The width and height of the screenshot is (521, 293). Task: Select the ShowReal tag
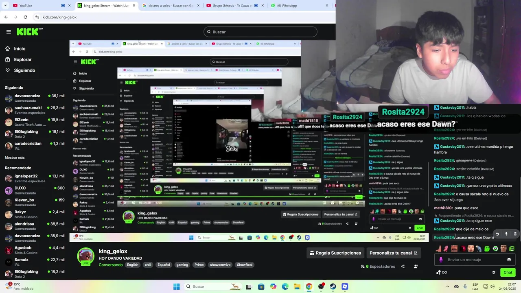click(245, 265)
